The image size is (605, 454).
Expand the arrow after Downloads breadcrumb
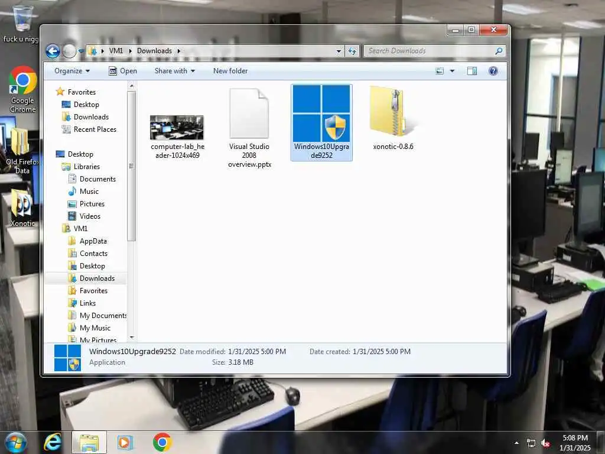(178, 51)
